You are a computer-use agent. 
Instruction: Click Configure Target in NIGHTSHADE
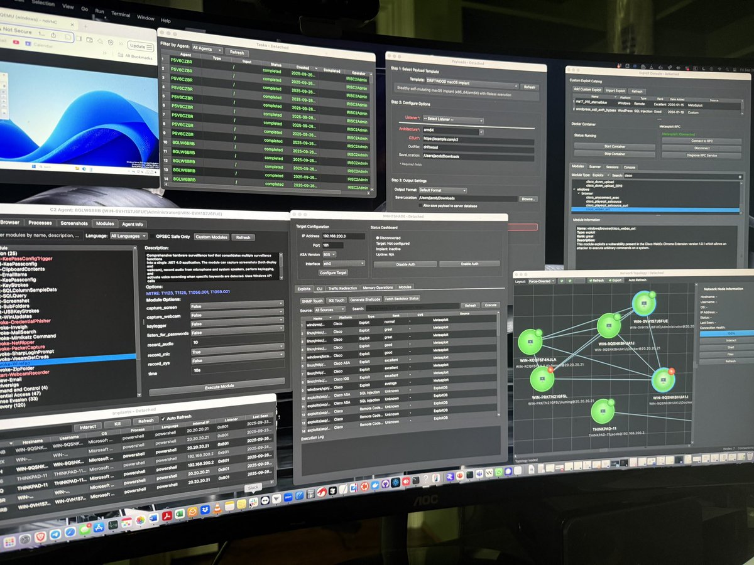334,272
